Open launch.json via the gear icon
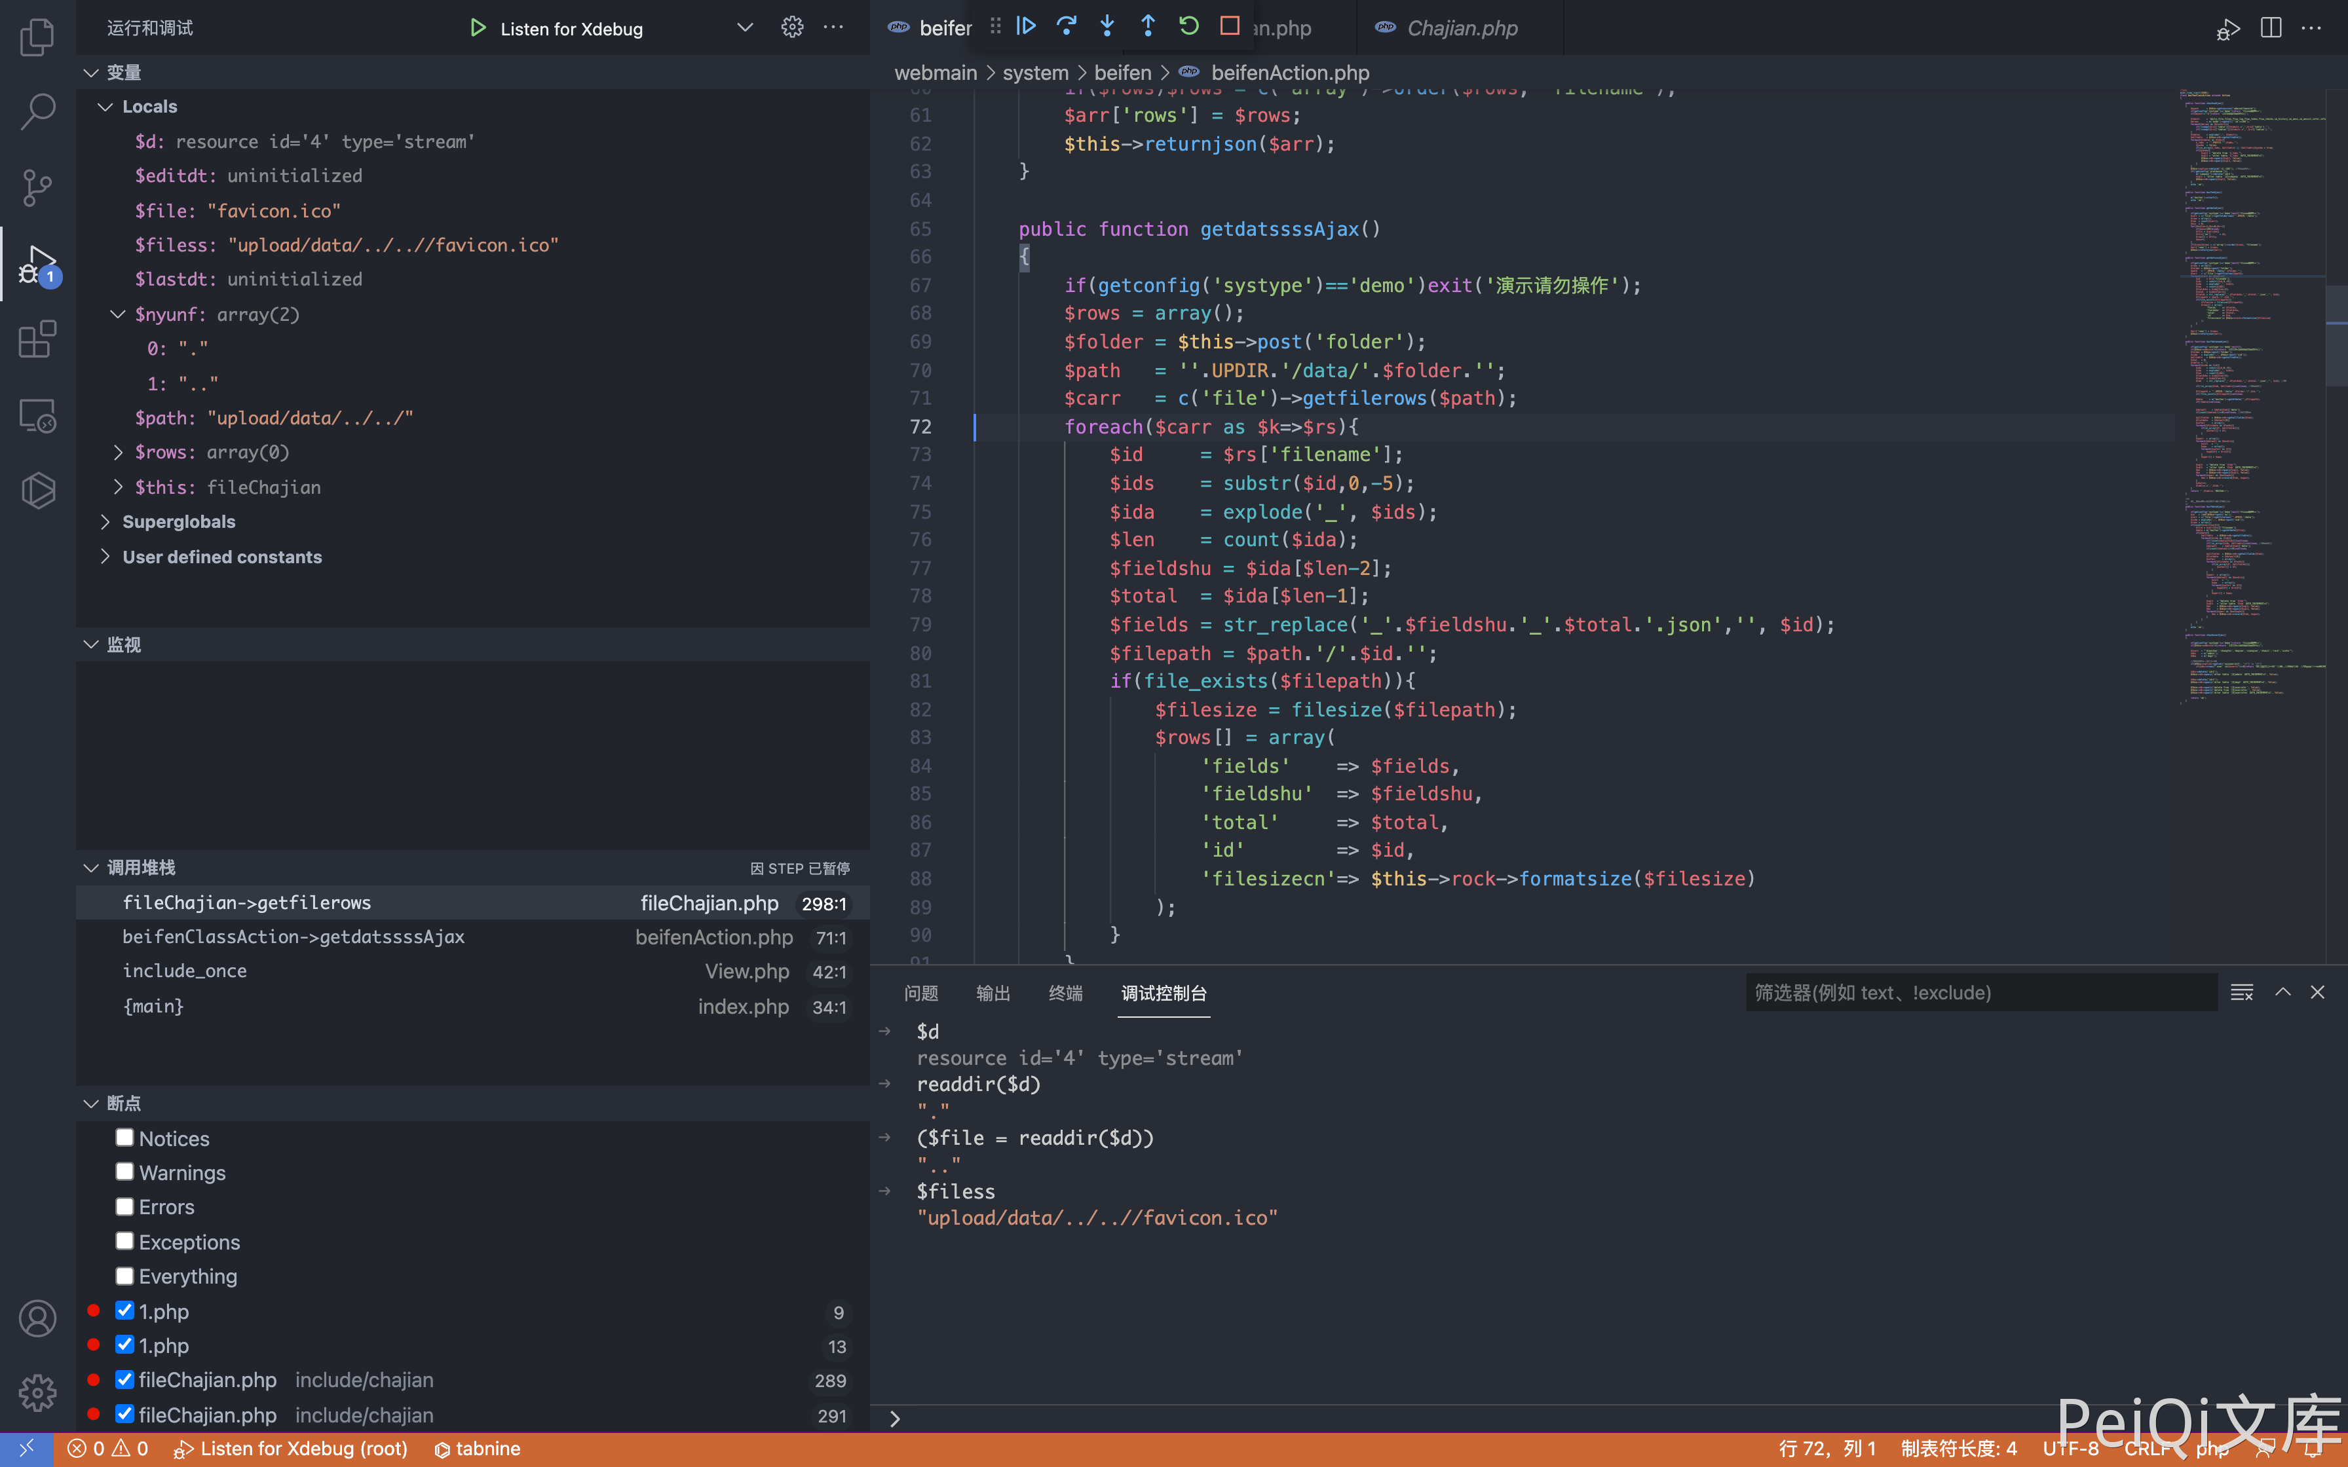 [791, 27]
